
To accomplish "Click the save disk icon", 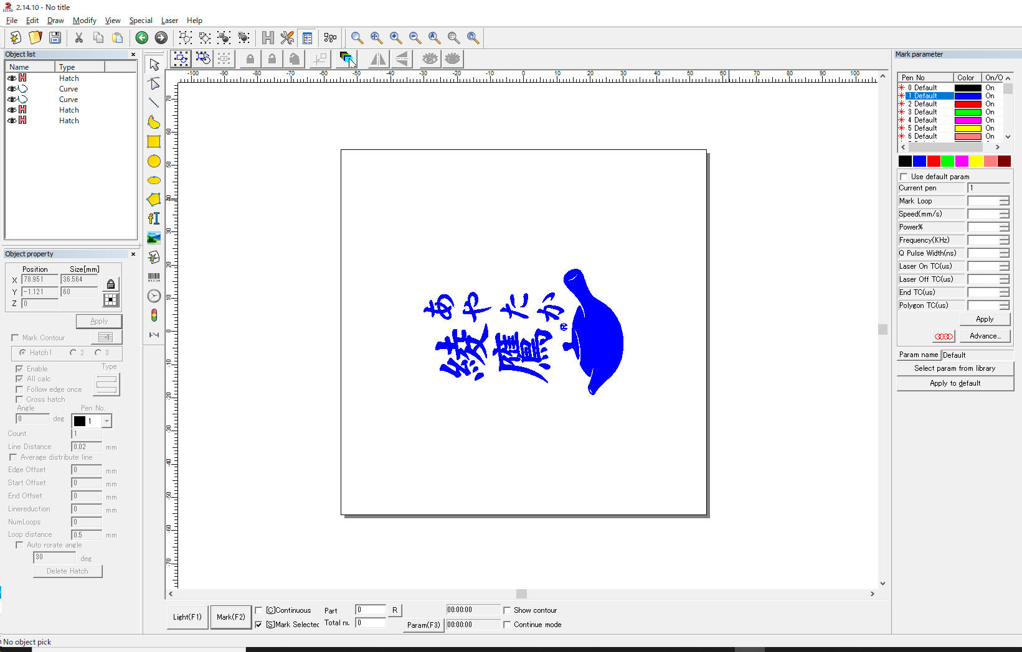I will 55,37.
